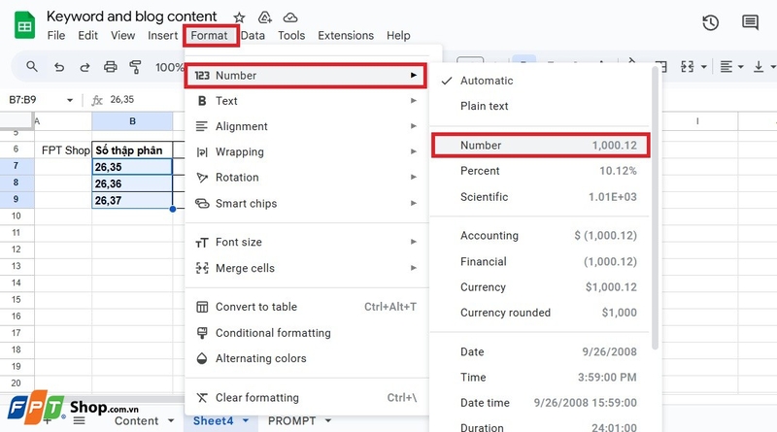
Task: Apply the Currency rounded format
Action: coord(540,313)
